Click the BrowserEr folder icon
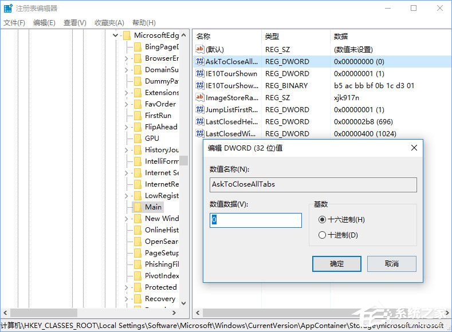 pyautogui.click(x=138, y=58)
